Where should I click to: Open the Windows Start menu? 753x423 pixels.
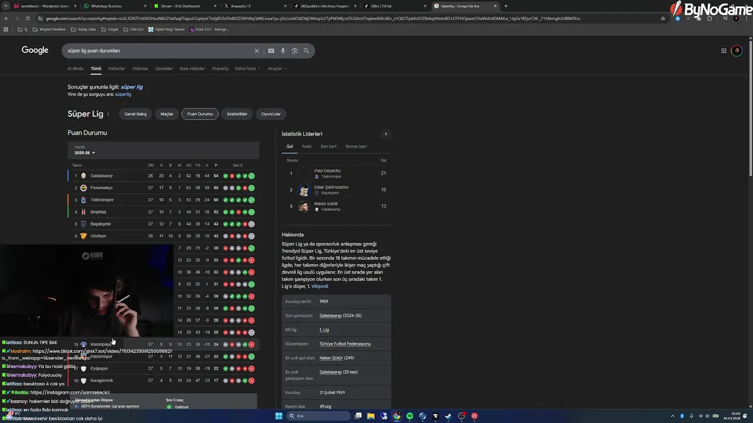[x=279, y=416]
